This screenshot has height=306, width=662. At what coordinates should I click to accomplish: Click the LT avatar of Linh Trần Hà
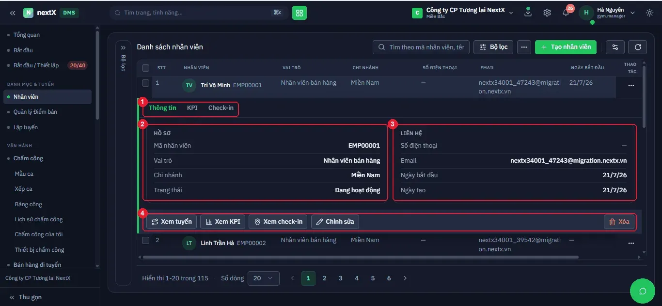click(x=189, y=243)
